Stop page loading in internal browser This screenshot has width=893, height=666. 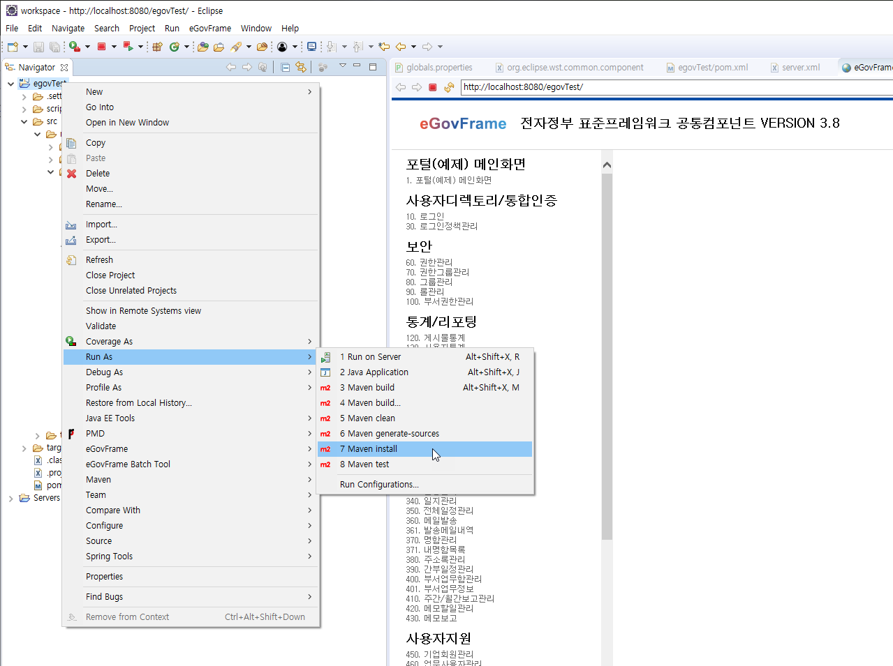[x=432, y=87]
